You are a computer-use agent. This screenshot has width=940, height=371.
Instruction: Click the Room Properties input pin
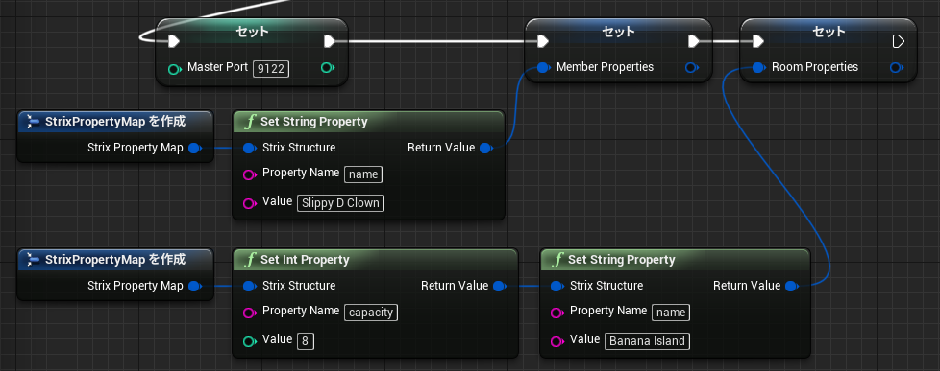[x=758, y=68]
